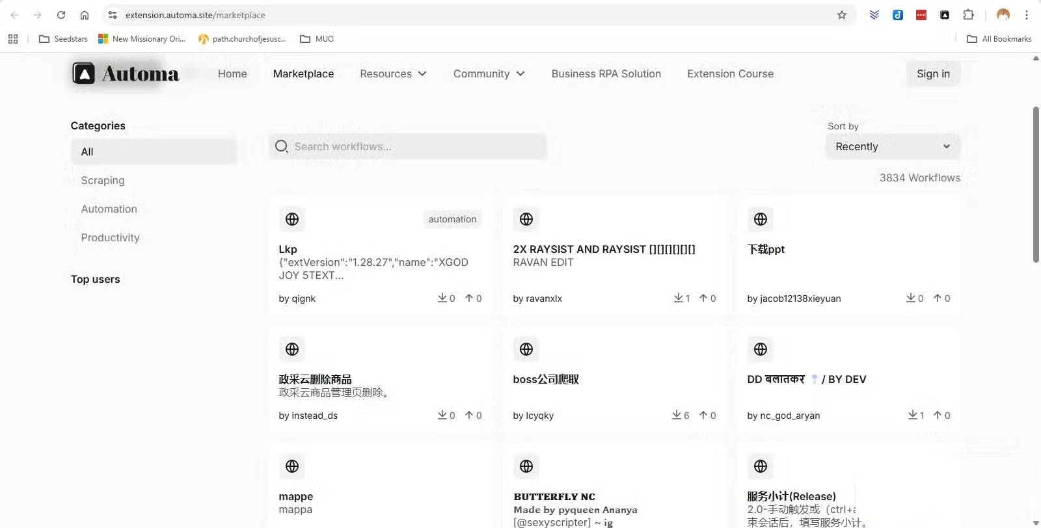Open the 政采云删除商品 workflow title

pos(315,379)
